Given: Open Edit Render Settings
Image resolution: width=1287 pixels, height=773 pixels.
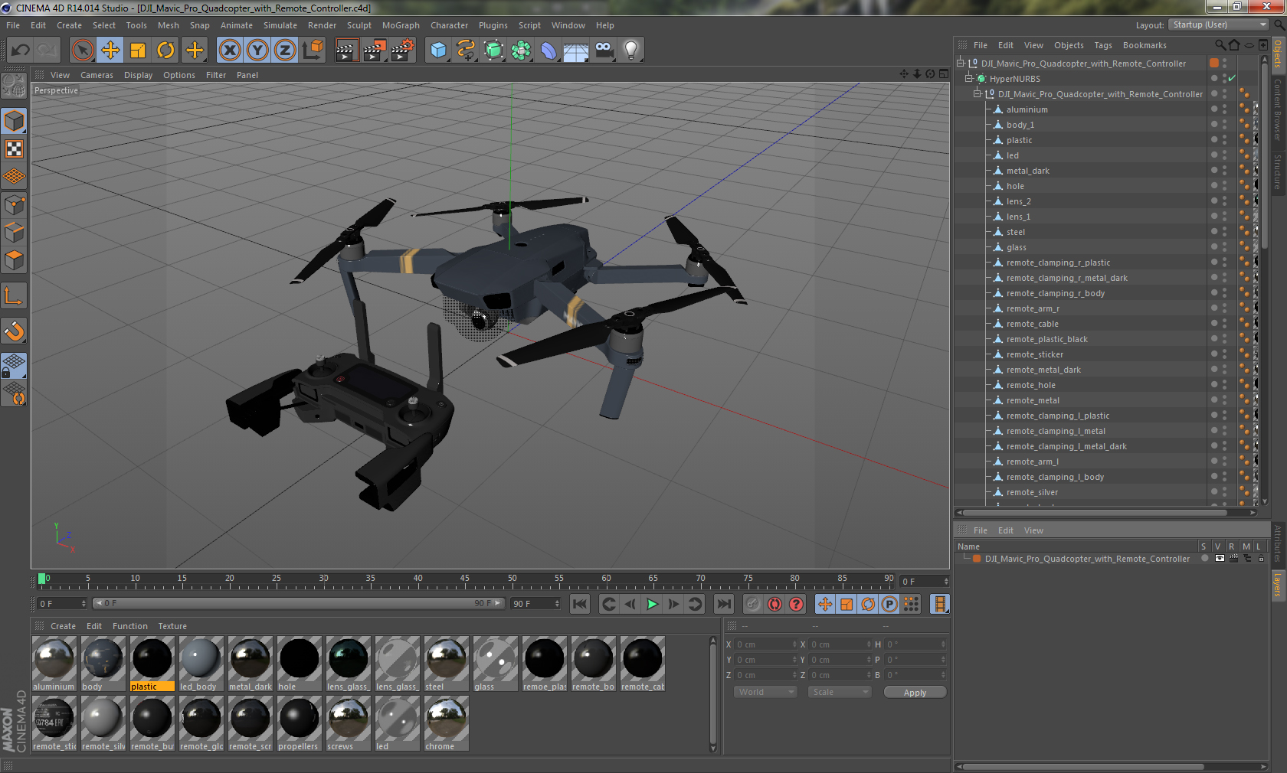Looking at the screenshot, I should [403, 51].
